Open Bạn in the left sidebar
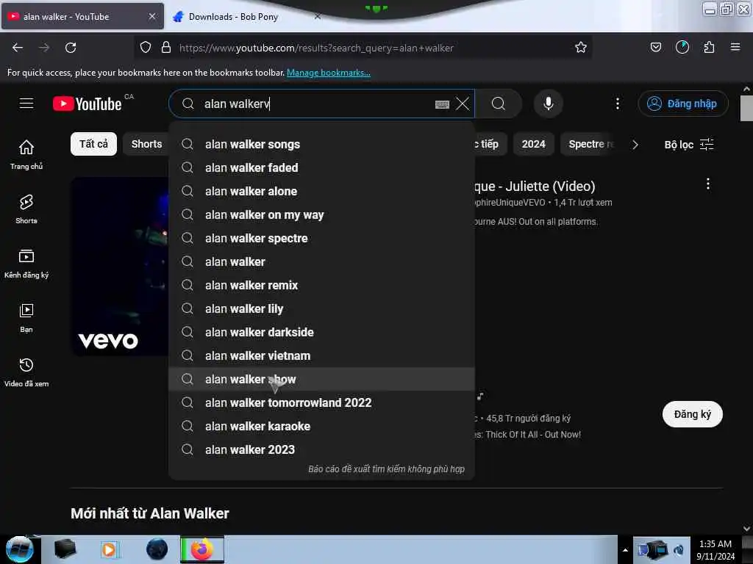 (x=26, y=317)
